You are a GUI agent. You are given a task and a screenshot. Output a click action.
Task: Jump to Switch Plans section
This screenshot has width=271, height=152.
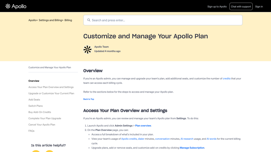pyautogui.click(x=36, y=106)
